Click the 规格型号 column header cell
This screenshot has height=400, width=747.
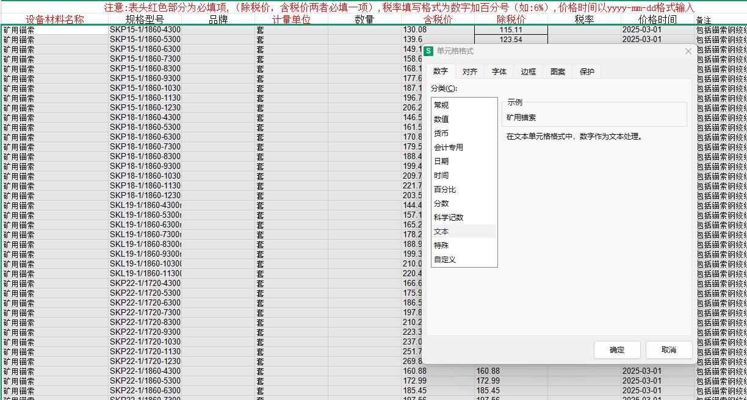click(145, 20)
